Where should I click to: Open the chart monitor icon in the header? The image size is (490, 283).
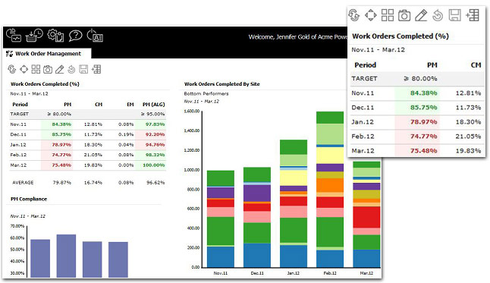coord(14,36)
